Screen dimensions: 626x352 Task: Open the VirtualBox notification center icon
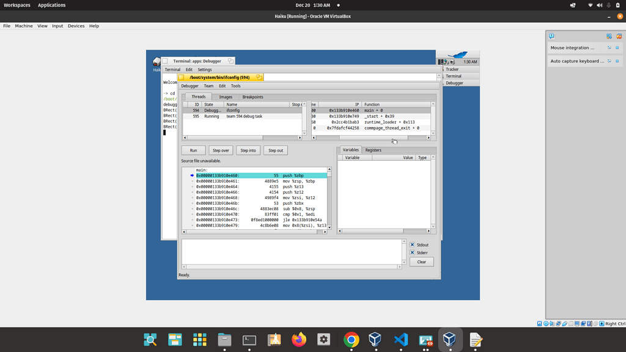pos(551,36)
